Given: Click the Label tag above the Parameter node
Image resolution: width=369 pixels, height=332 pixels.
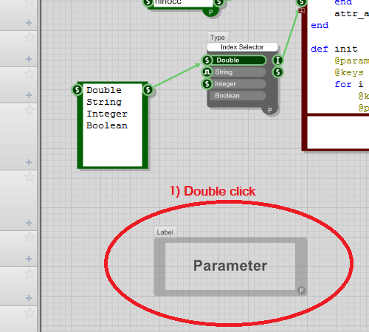Looking at the screenshot, I should point(165,232).
